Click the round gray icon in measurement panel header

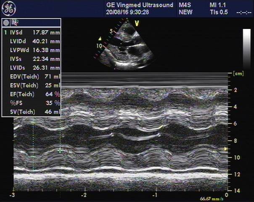[x=7, y=21]
